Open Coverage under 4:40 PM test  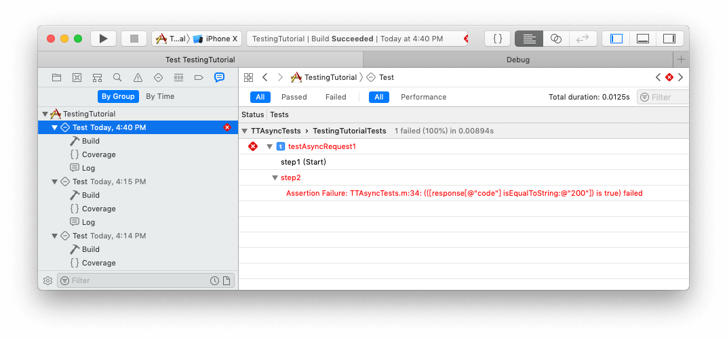[x=99, y=154]
